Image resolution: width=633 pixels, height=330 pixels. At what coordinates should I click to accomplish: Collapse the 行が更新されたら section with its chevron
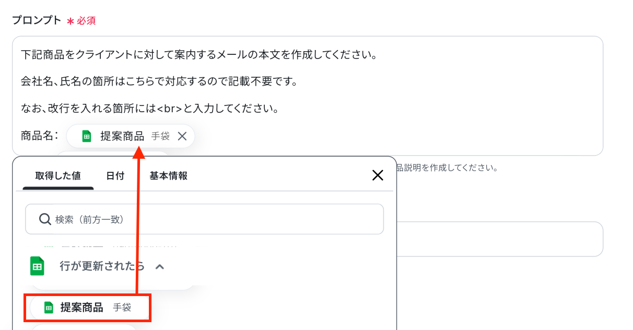click(160, 267)
